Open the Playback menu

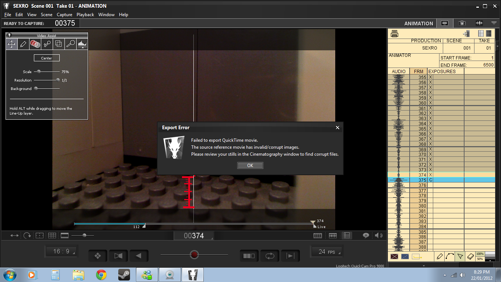click(x=85, y=15)
